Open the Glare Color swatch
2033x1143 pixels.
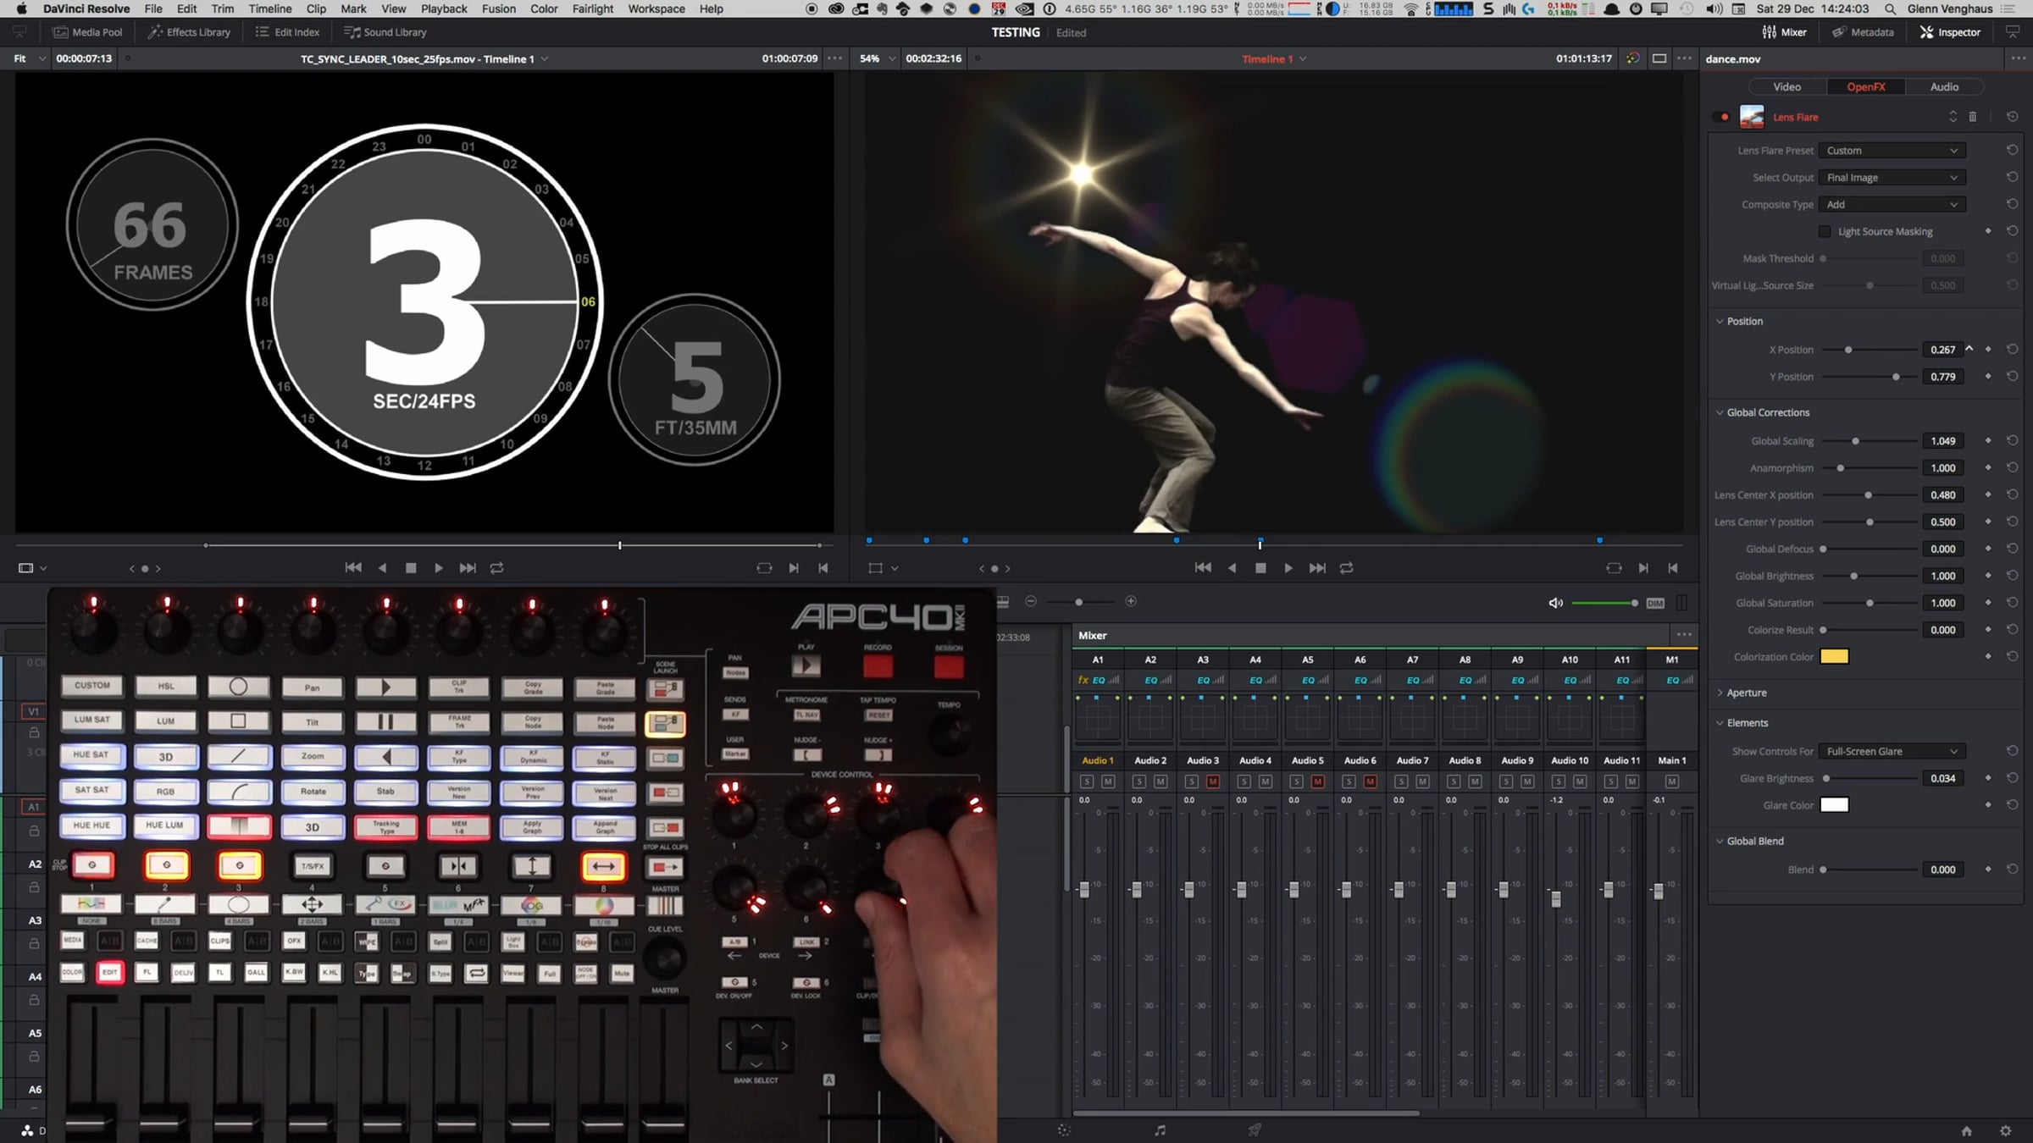tap(1834, 805)
